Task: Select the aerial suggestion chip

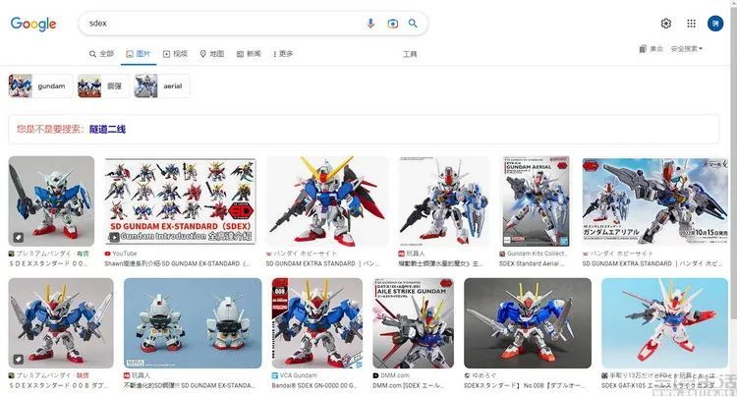Action: 162,85
